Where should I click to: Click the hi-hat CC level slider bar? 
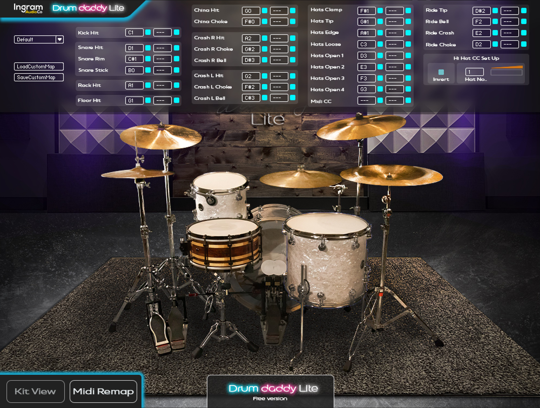(x=506, y=72)
